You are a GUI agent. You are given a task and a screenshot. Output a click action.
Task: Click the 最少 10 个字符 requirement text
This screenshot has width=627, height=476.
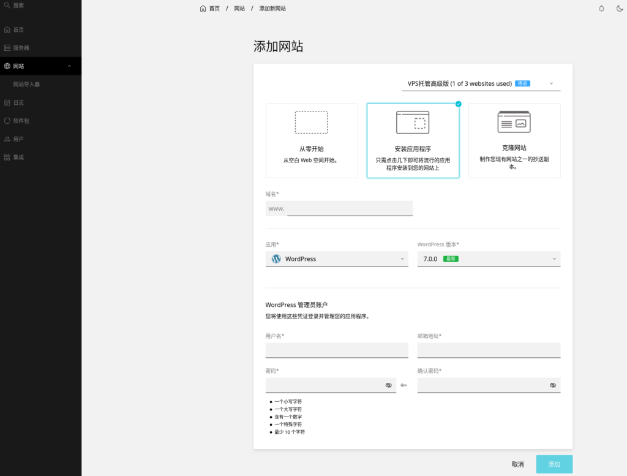(290, 432)
